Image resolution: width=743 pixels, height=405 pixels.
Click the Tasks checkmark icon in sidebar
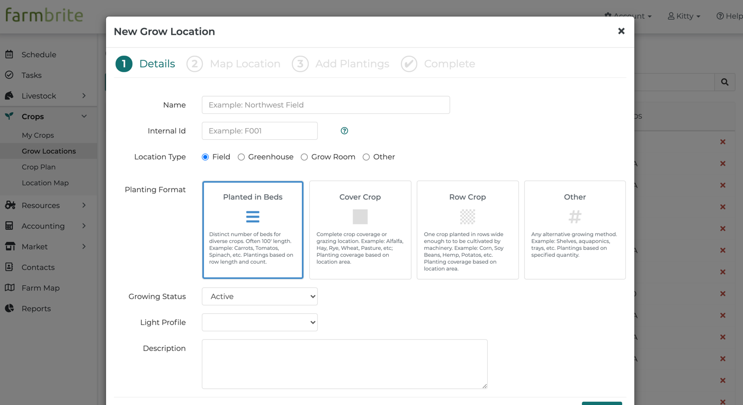click(10, 75)
